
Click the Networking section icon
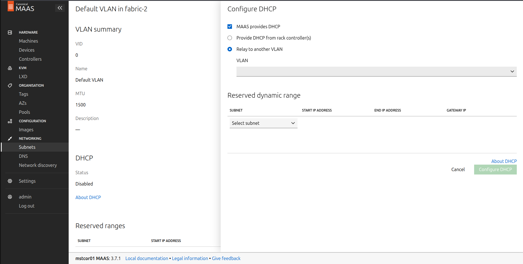pyautogui.click(x=10, y=139)
